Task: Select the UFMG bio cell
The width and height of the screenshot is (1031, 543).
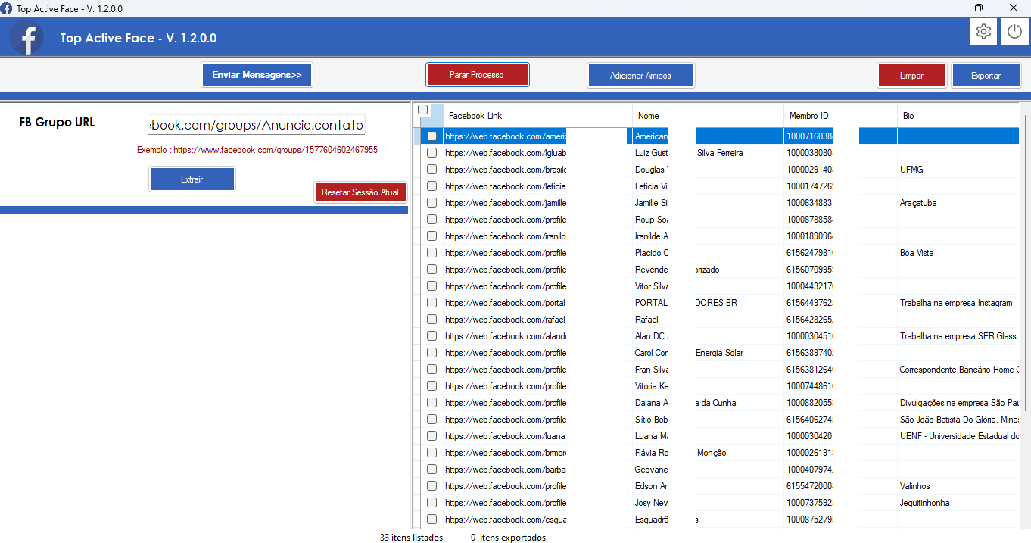Action: (958, 170)
